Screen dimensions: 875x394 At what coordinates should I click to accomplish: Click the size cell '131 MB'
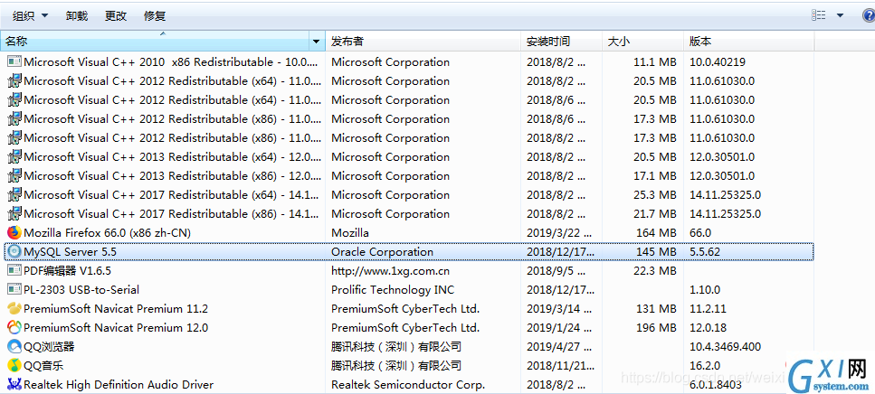[656, 308]
